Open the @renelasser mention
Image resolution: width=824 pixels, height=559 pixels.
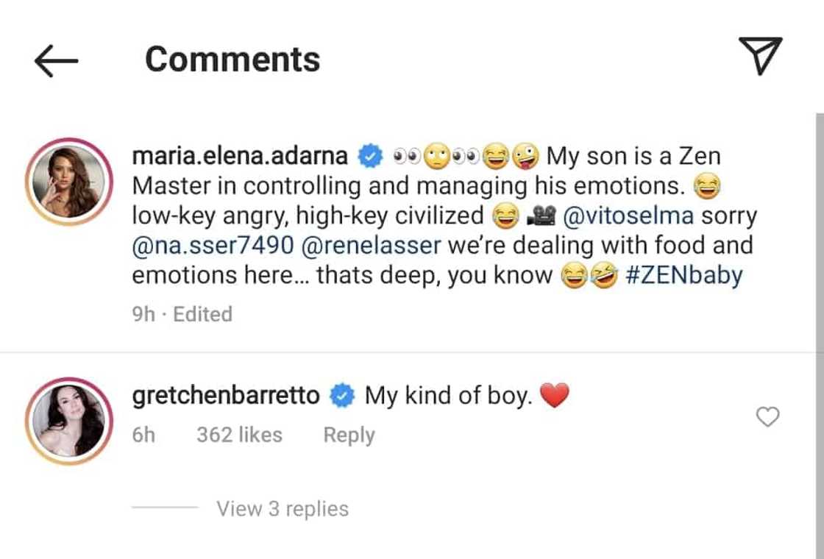(372, 246)
